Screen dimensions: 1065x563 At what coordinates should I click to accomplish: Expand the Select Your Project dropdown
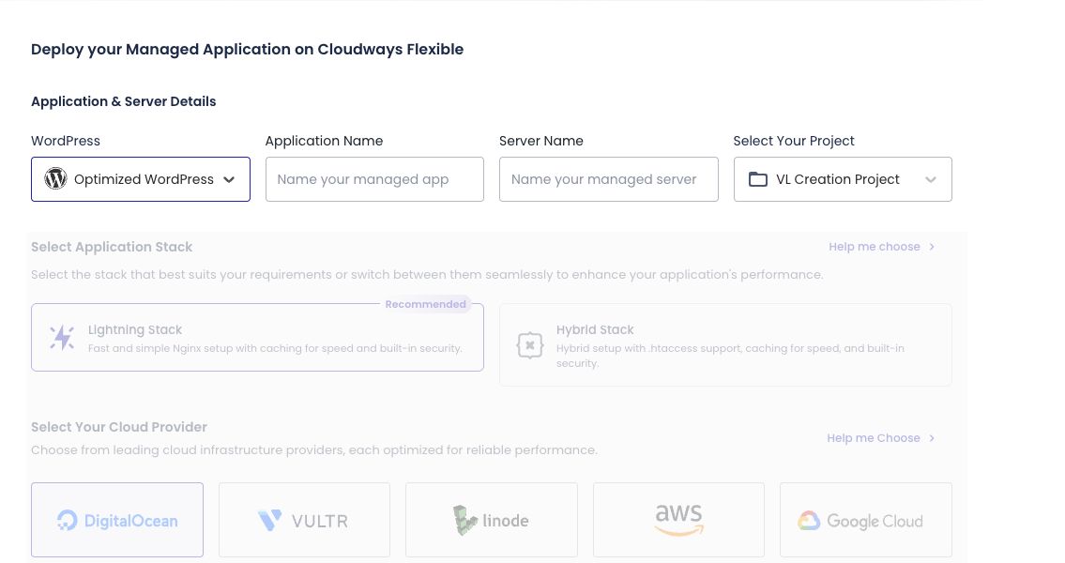click(843, 179)
